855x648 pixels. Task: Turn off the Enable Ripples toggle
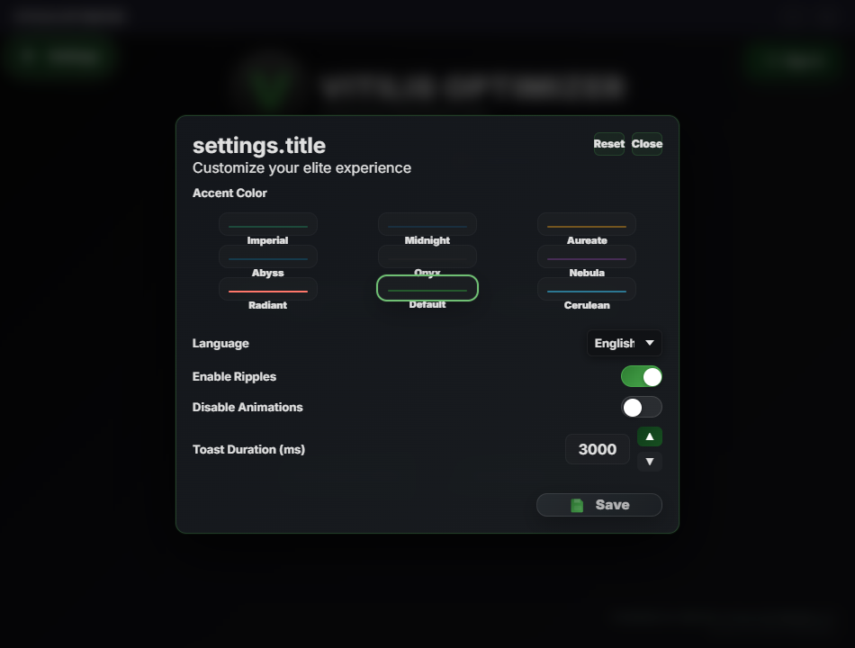point(641,376)
